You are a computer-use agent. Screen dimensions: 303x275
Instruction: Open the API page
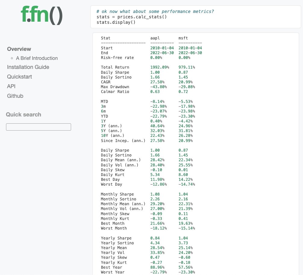(x=11, y=86)
